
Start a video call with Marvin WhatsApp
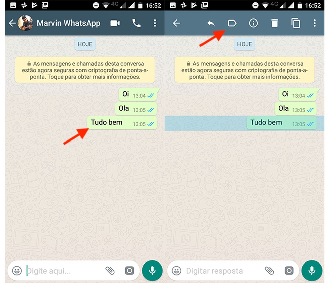(x=115, y=23)
